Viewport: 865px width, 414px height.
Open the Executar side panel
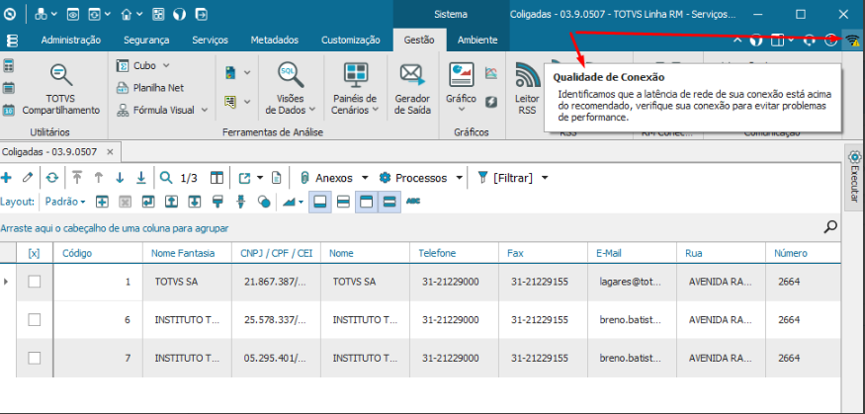point(854,177)
